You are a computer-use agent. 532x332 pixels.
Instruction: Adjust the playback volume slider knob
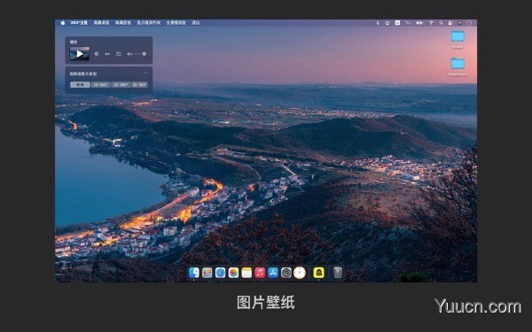tap(145, 53)
